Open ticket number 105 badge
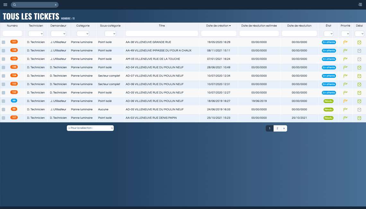 click(14, 59)
